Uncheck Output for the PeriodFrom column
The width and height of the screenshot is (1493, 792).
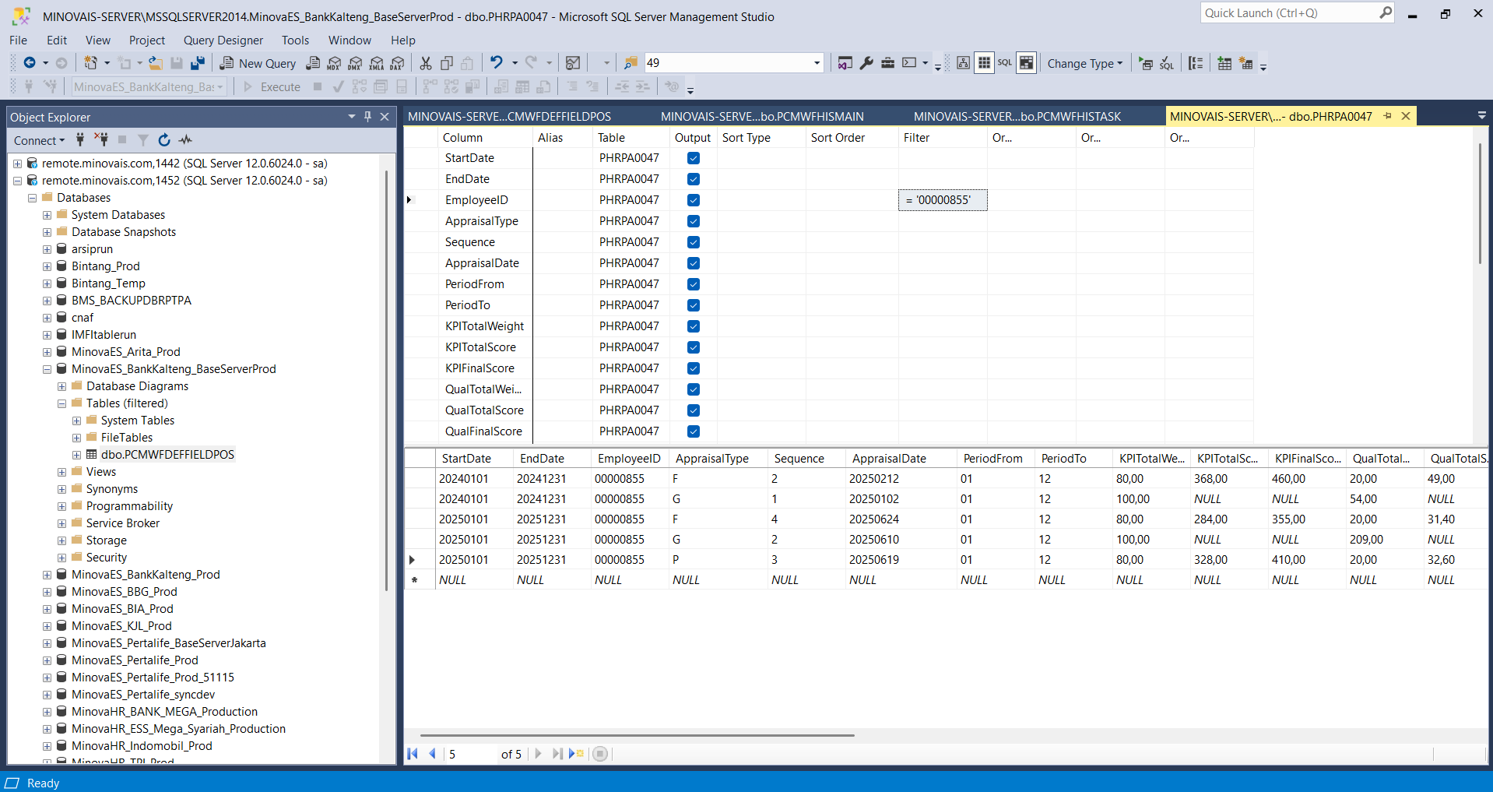pyautogui.click(x=694, y=284)
